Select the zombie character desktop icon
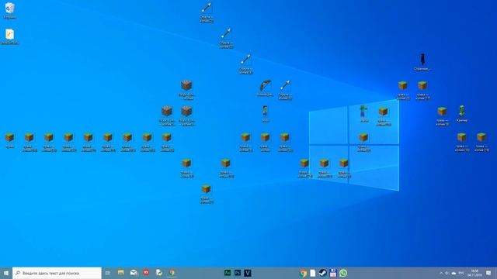Image resolution: width=497 pixels, height=279 pixels. [363, 114]
